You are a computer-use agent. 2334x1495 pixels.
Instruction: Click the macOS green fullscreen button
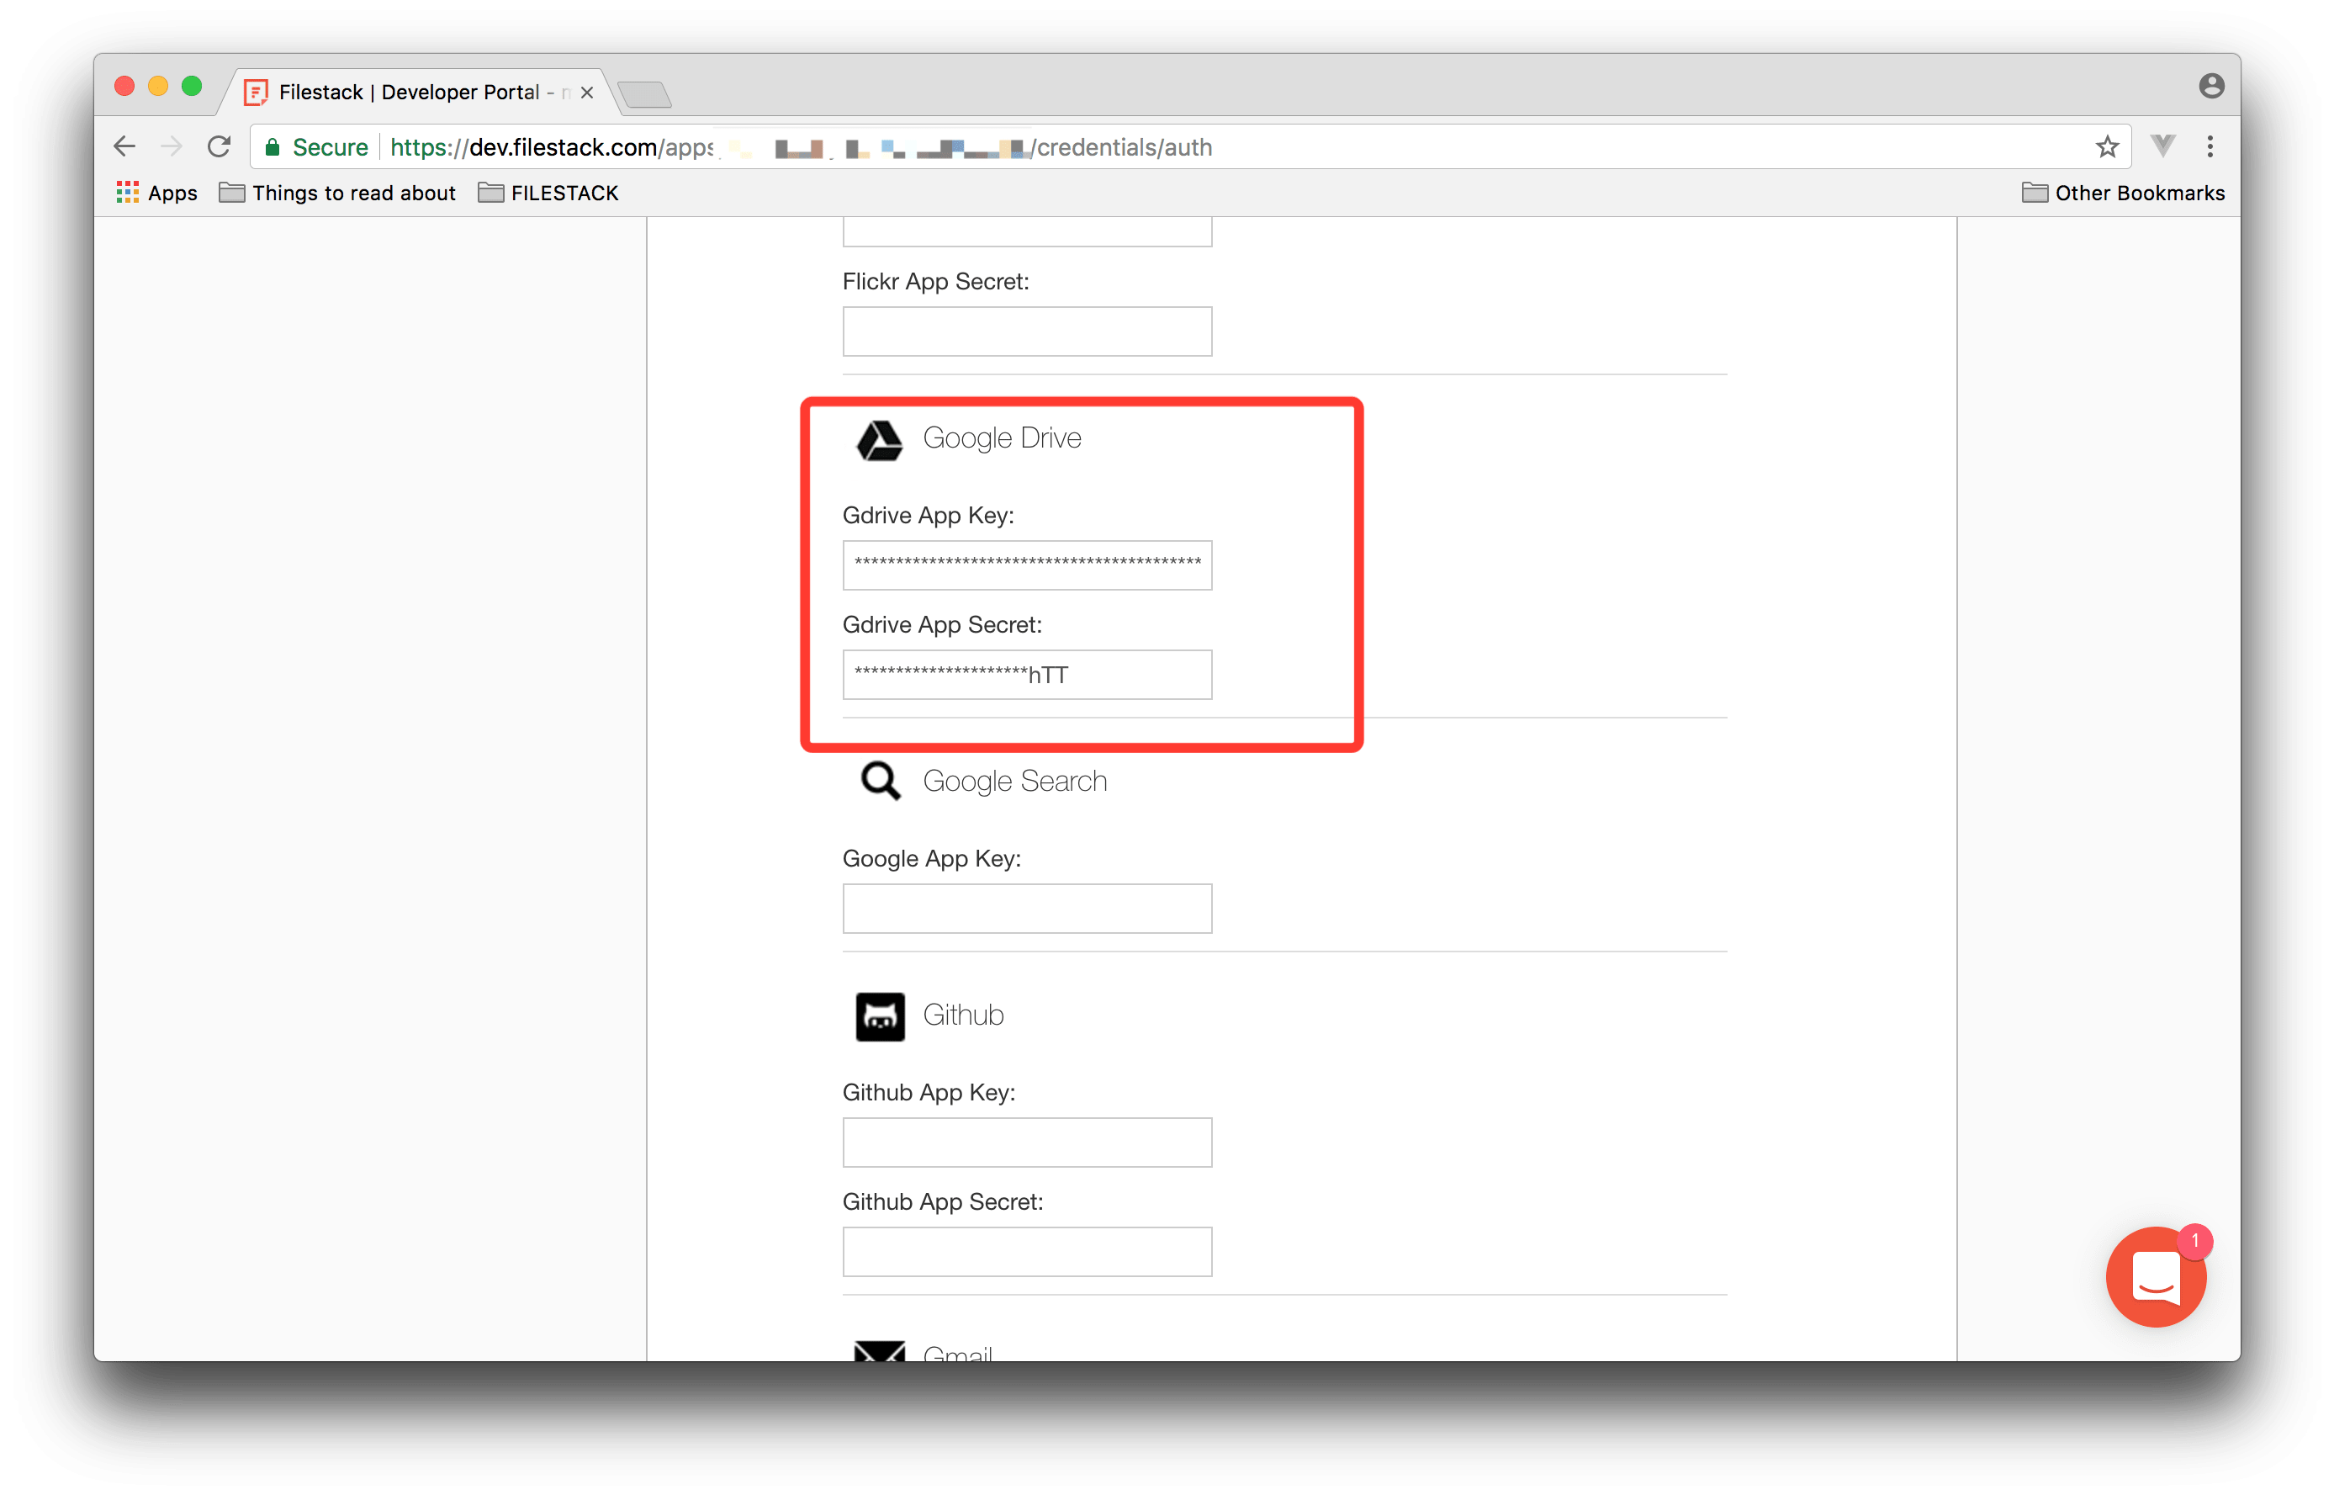192,87
